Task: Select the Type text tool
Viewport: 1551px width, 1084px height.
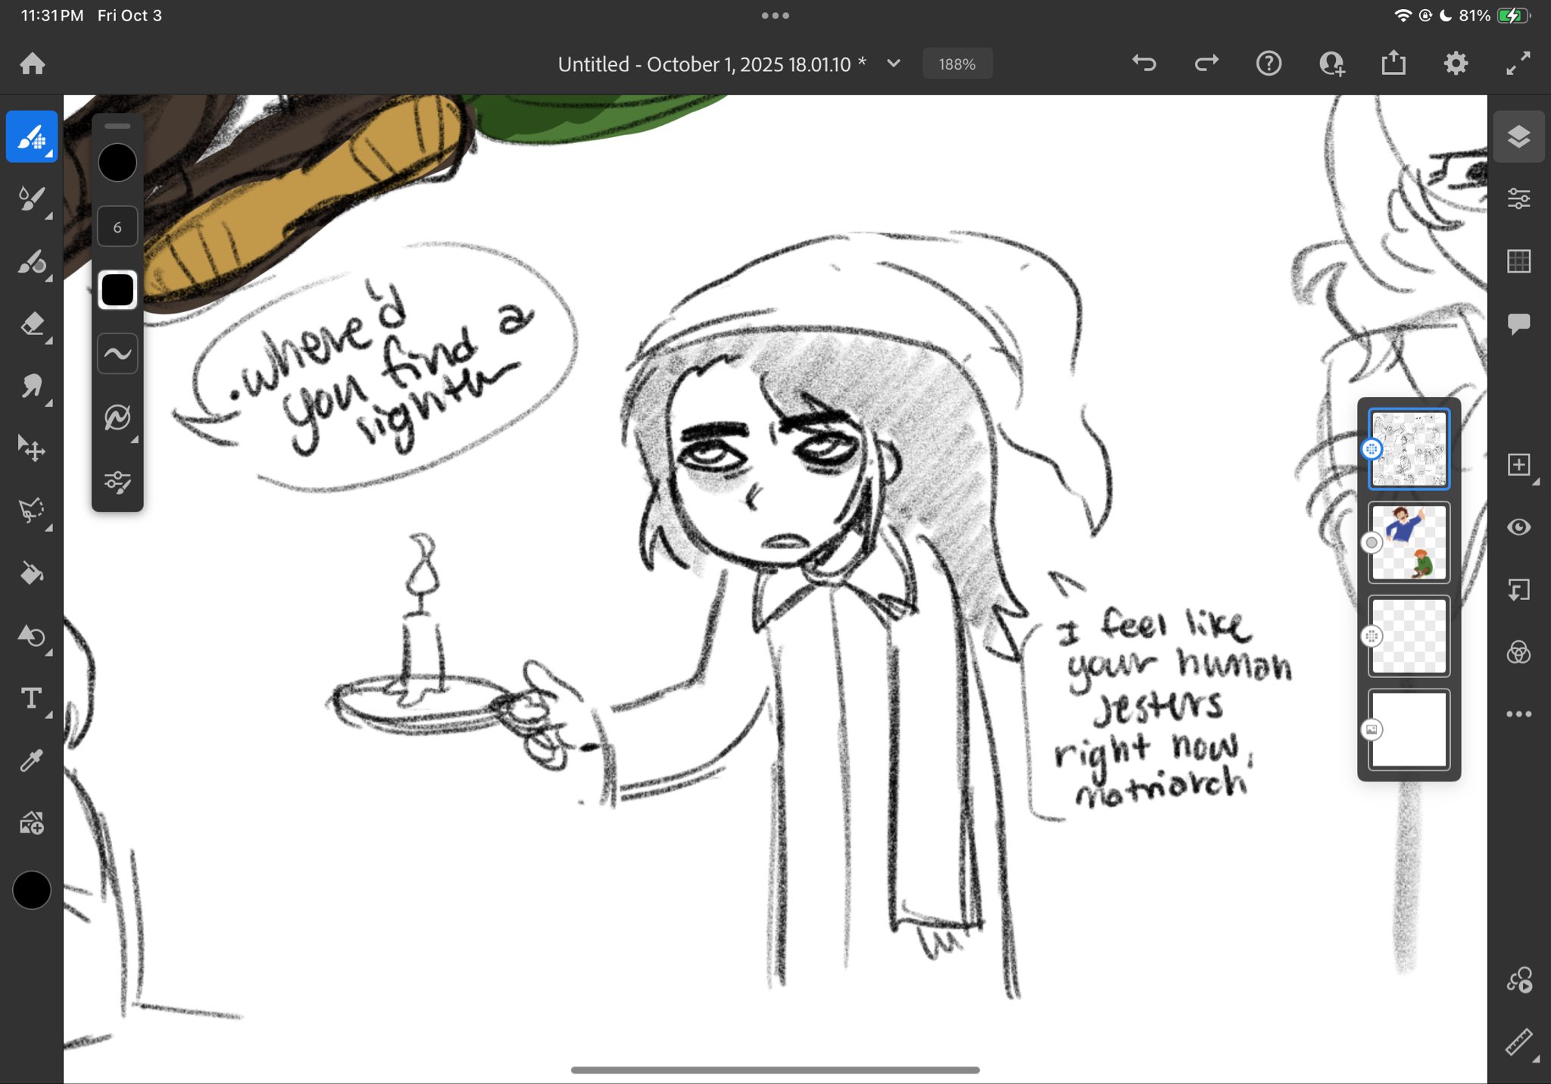Action: 32,698
